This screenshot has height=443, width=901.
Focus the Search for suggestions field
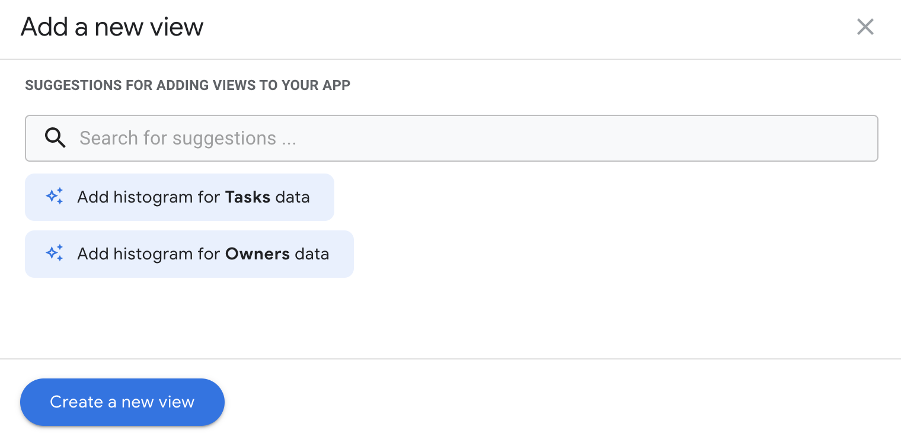[x=451, y=138]
